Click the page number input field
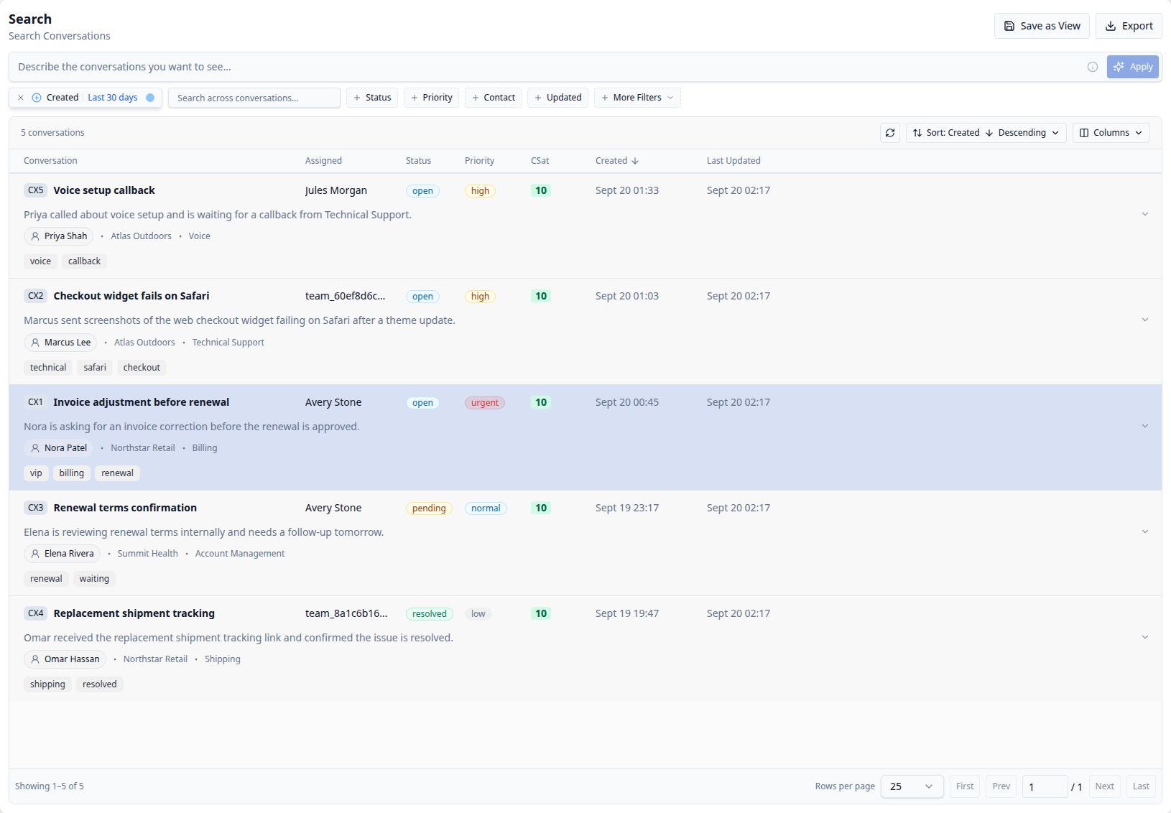The width and height of the screenshot is (1171, 813). (1045, 786)
